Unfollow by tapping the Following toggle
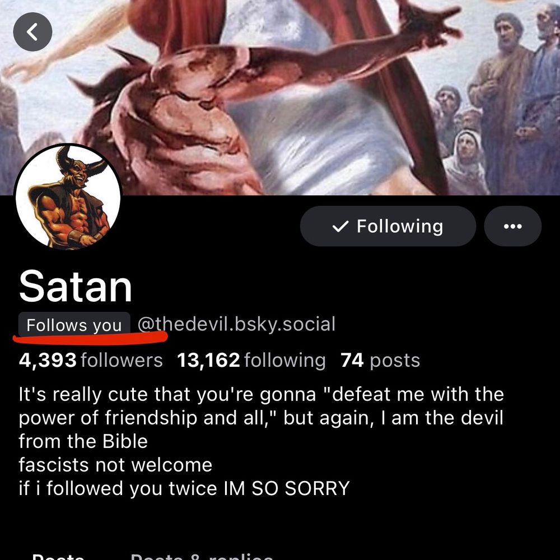 [x=388, y=226]
